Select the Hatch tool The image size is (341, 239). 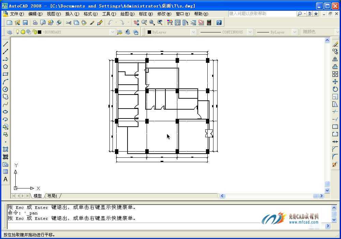(x=5, y=149)
